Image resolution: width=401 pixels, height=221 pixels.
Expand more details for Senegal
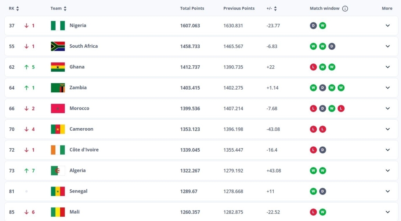pyautogui.click(x=387, y=191)
